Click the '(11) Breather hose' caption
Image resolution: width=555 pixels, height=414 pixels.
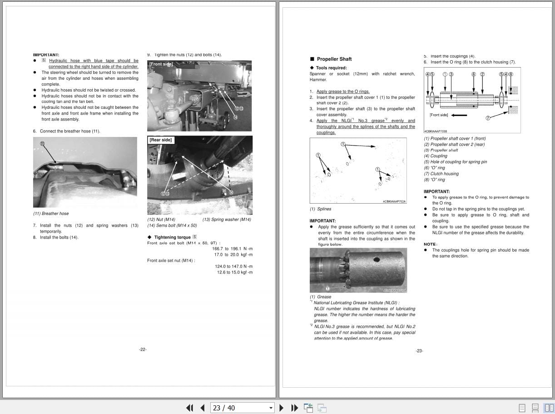pos(51,214)
